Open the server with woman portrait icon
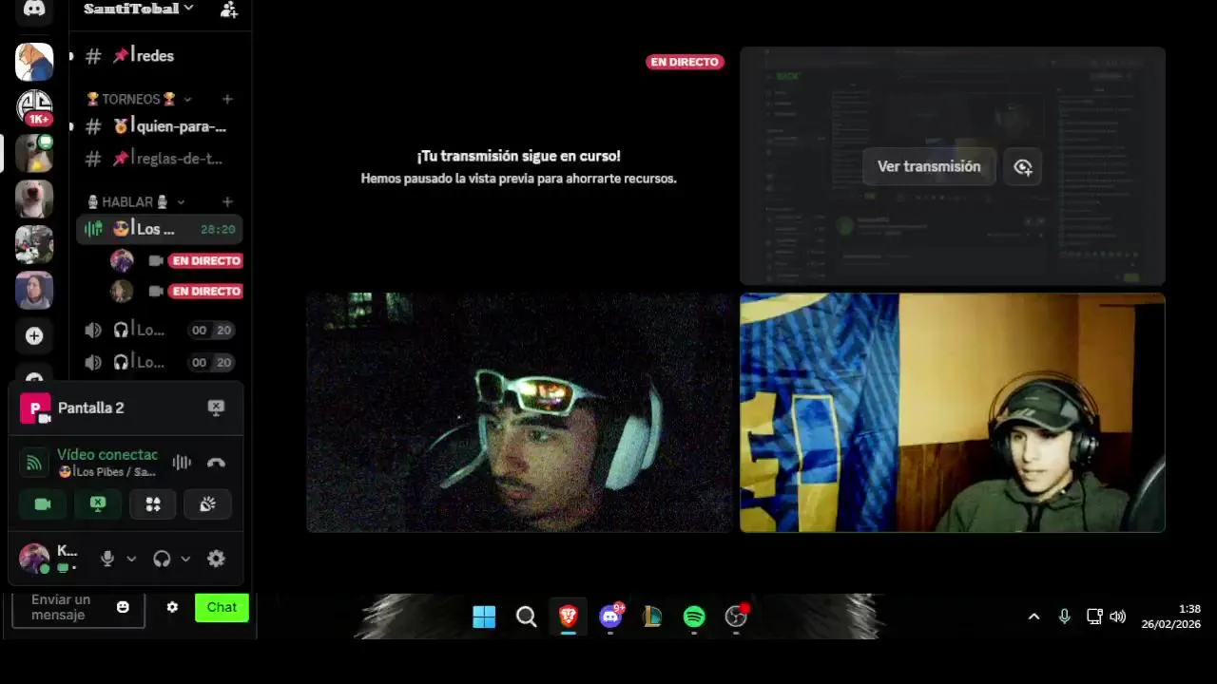Viewport: 1217px width, 684px height. [x=34, y=290]
